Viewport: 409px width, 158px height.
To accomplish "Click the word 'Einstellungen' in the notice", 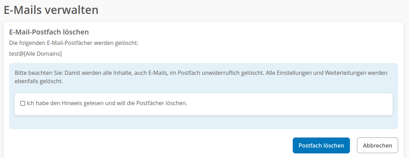I will (x=292, y=73).
